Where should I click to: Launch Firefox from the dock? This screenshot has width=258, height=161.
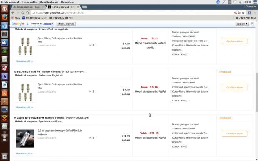pos(5,17)
